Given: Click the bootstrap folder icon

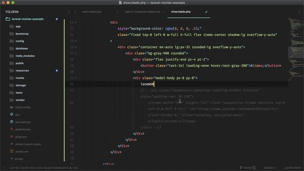Looking at the screenshot, I should tap(11, 34).
